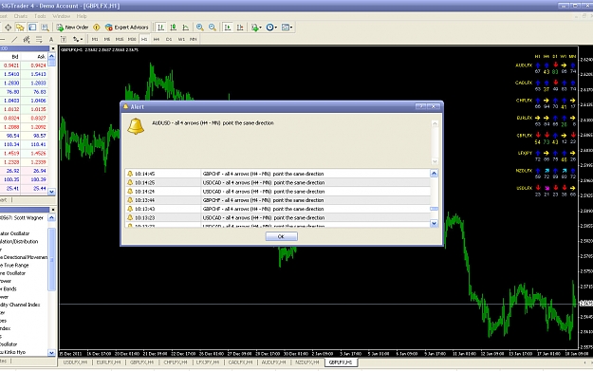Select the H1 timeframe button
Image resolution: width=593 pixels, height=371 pixels.
point(144,39)
